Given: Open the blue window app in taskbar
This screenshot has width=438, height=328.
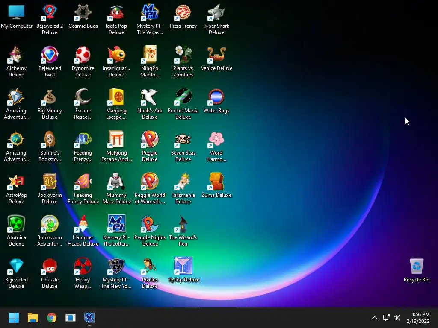Looking at the screenshot, I should 71,318.
